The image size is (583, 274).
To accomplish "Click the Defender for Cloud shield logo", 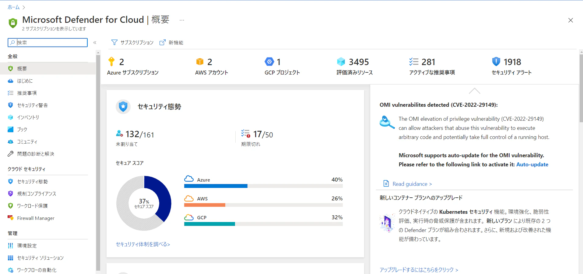I will coord(13,23).
